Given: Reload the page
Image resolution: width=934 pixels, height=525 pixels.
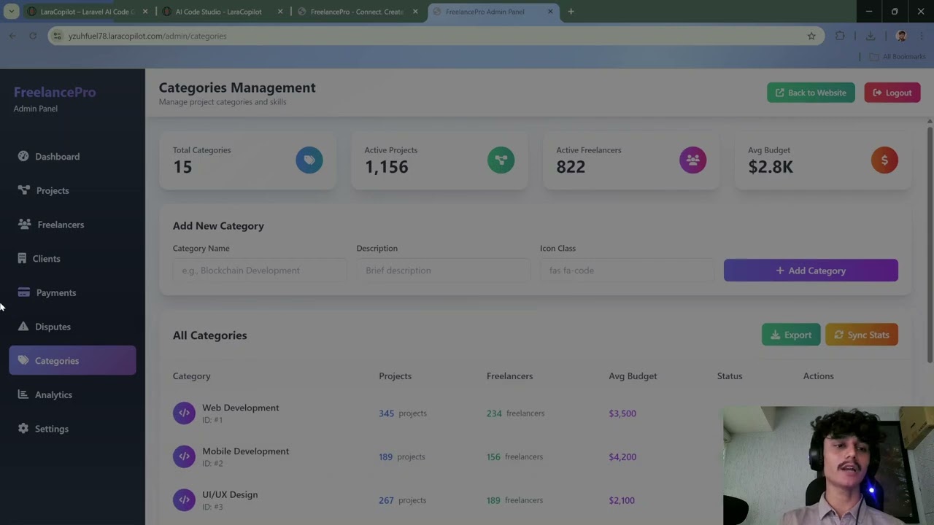Looking at the screenshot, I should pyautogui.click(x=33, y=36).
